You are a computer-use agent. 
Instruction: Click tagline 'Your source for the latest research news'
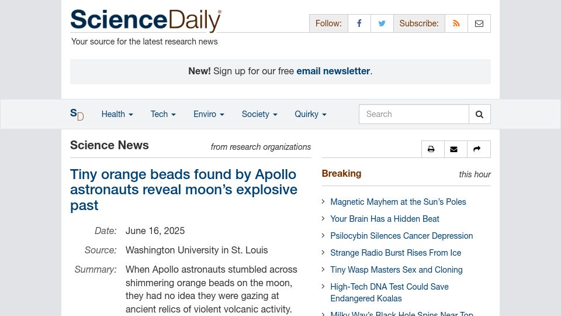click(144, 42)
